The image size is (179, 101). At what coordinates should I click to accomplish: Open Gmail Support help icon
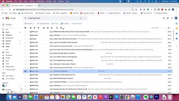[x=164, y=18]
